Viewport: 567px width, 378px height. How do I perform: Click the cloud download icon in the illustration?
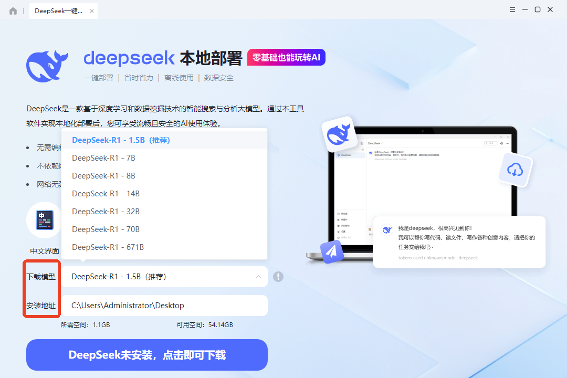(x=516, y=170)
